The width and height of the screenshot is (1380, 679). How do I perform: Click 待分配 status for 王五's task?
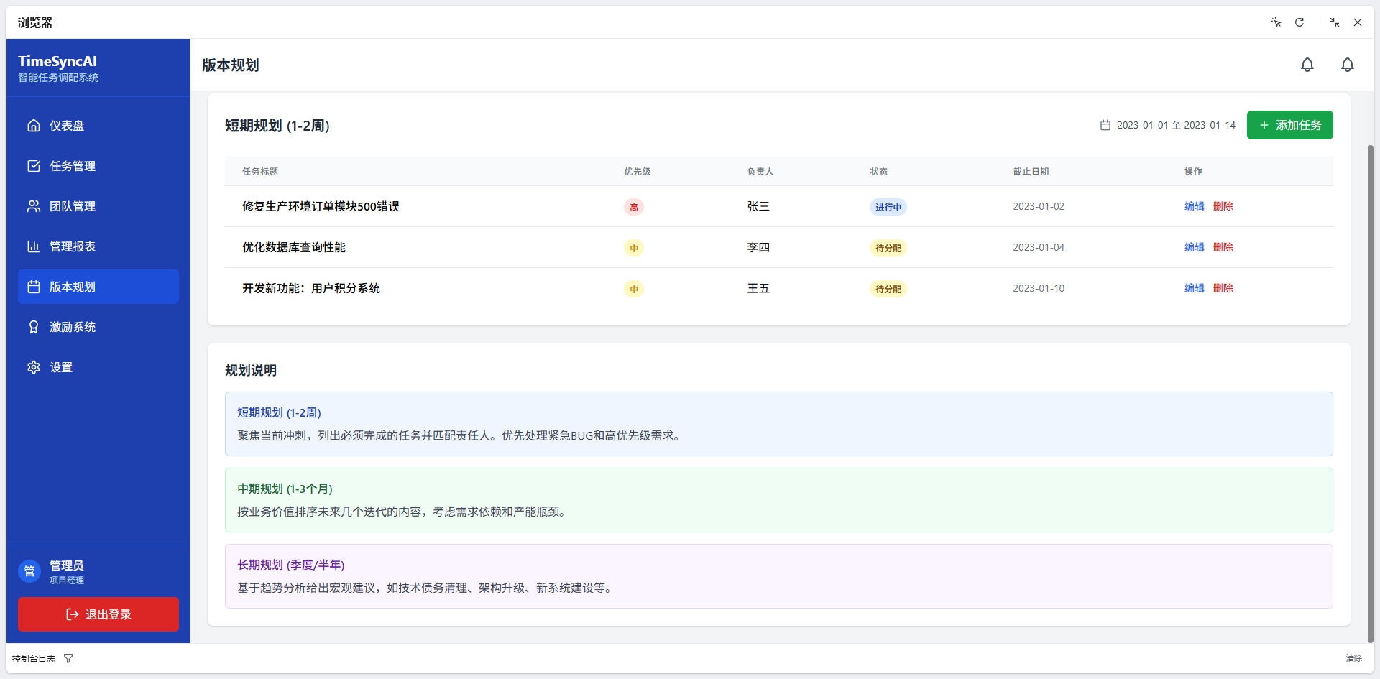888,289
